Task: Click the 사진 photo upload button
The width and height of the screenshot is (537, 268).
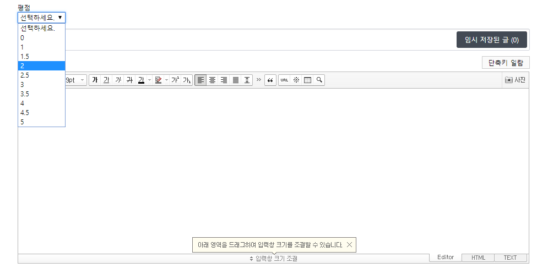Action: [516, 80]
